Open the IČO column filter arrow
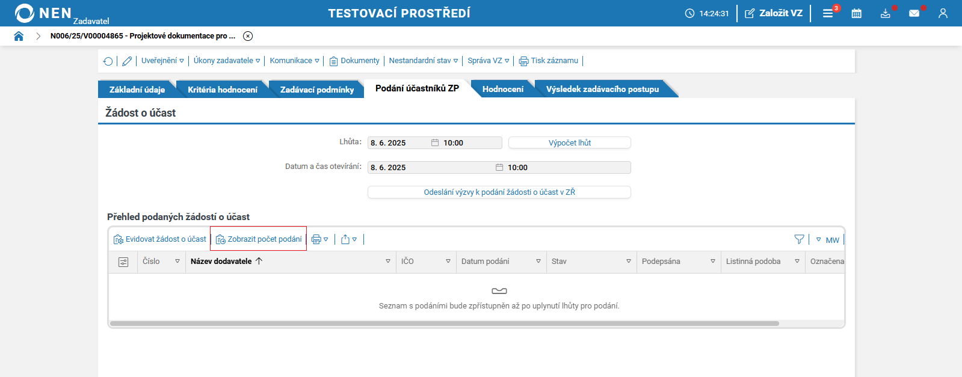Screen dimensions: 962x377 448,261
